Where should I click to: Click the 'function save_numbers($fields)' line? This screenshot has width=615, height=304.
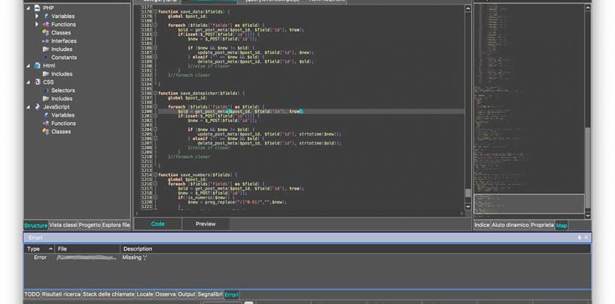tap(198, 175)
